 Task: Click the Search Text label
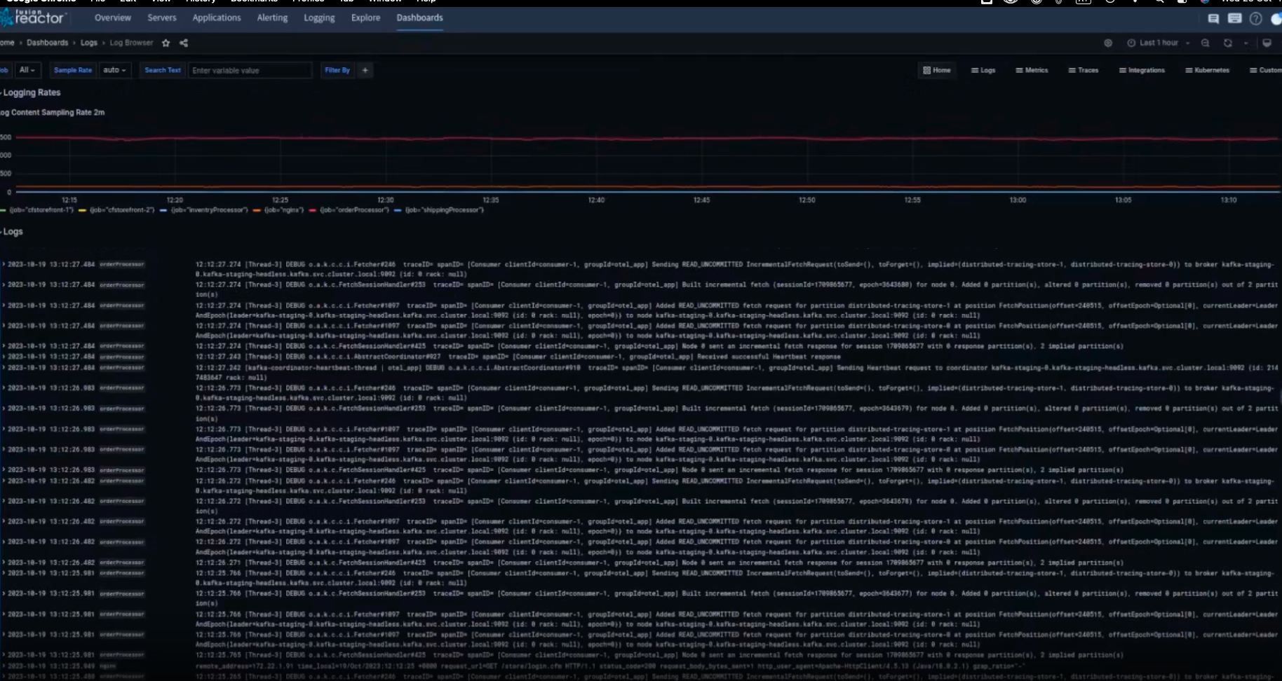click(163, 70)
